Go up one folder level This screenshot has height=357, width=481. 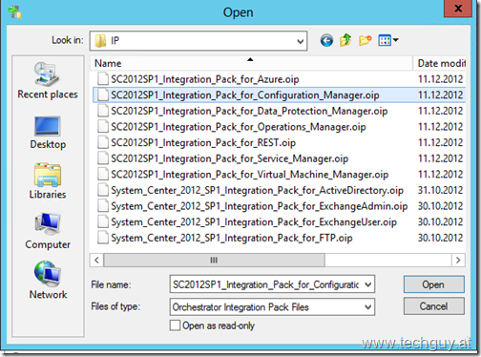(345, 40)
